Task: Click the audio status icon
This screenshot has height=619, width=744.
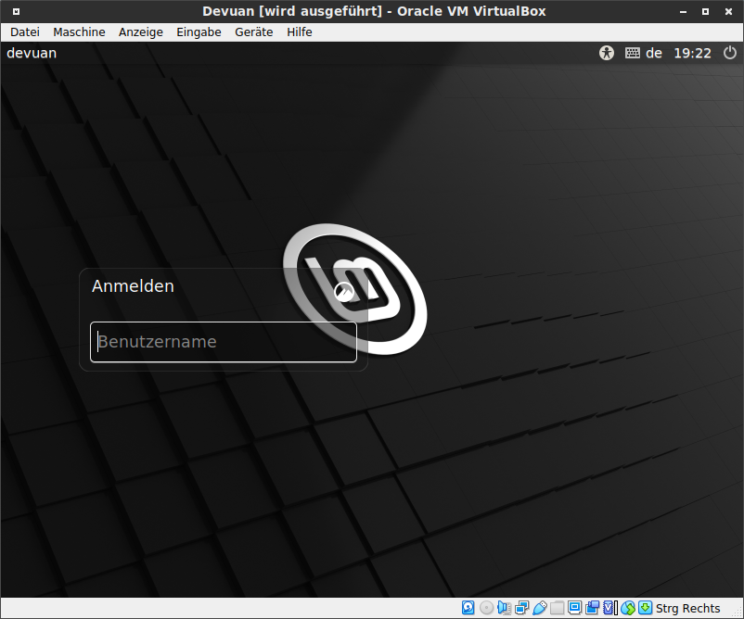Action: (x=504, y=608)
